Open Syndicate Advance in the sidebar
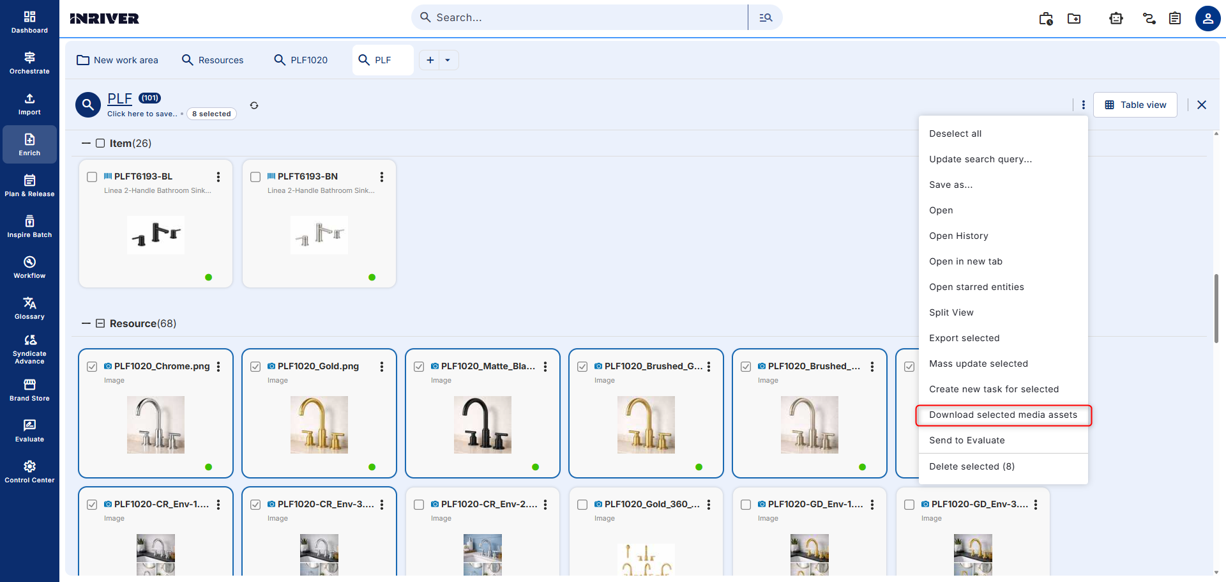1226x582 pixels. (x=29, y=349)
